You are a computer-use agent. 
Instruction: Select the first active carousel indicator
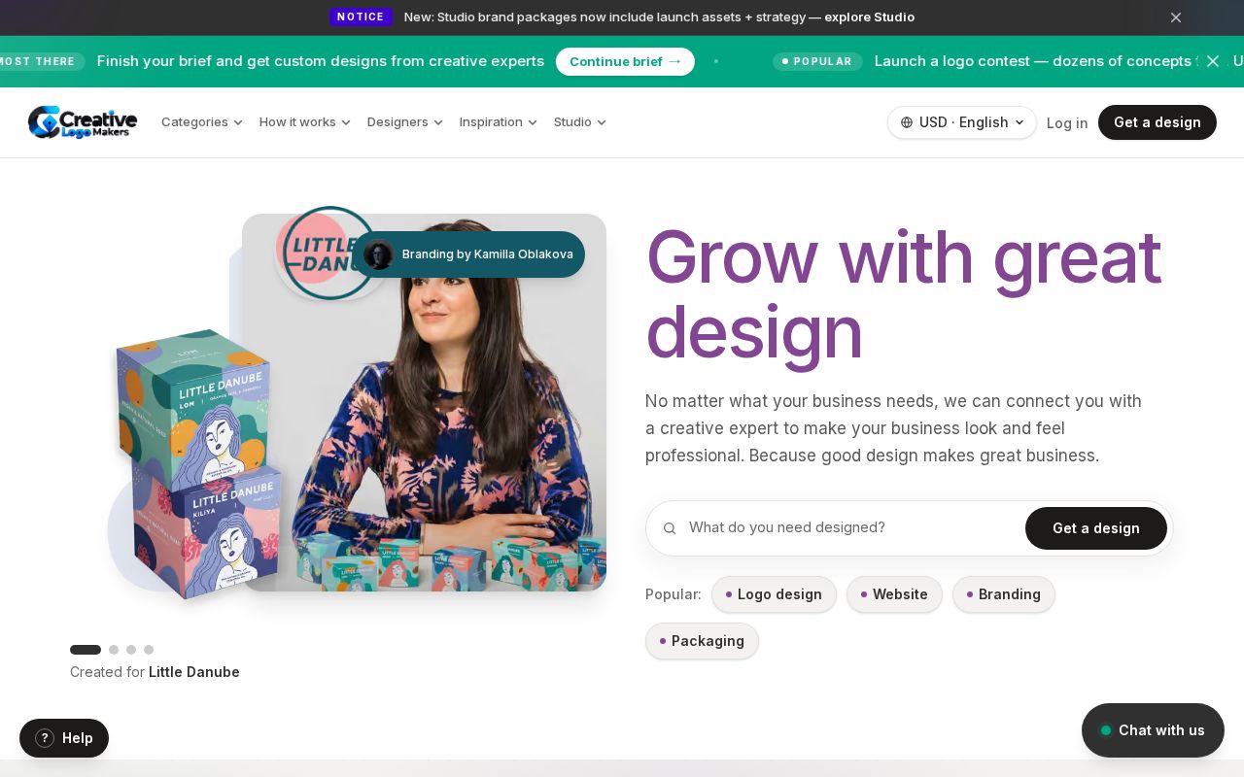86,650
